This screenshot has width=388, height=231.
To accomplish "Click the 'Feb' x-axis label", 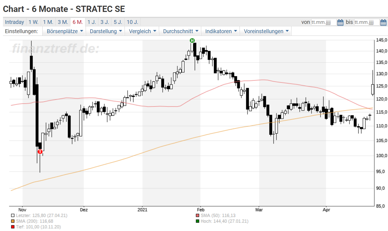I will pyautogui.click(x=201, y=210).
